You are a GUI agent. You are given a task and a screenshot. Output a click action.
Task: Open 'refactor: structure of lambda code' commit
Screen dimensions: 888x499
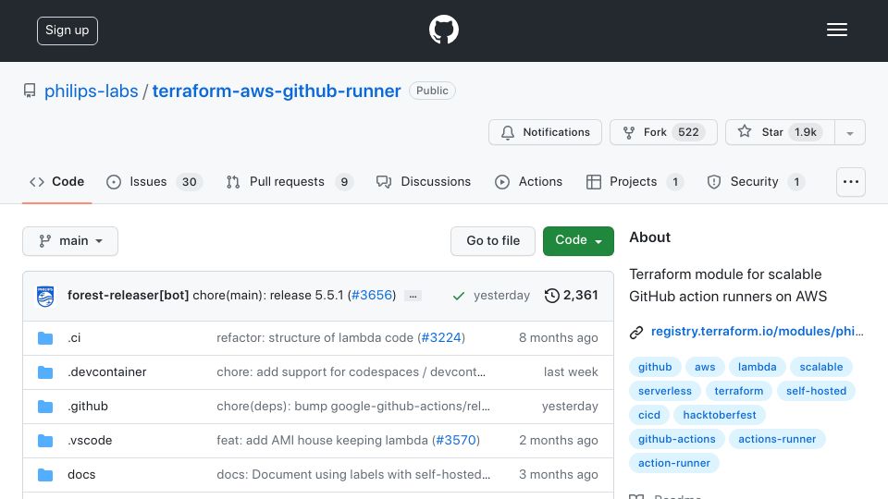click(314, 338)
